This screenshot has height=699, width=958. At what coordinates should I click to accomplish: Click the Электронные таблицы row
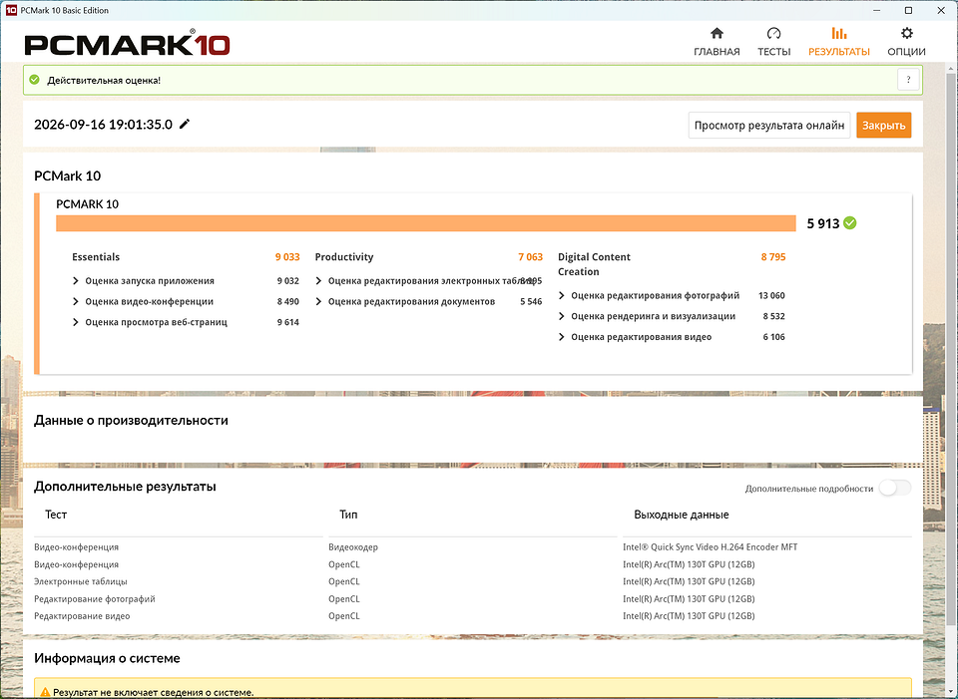(x=473, y=581)
